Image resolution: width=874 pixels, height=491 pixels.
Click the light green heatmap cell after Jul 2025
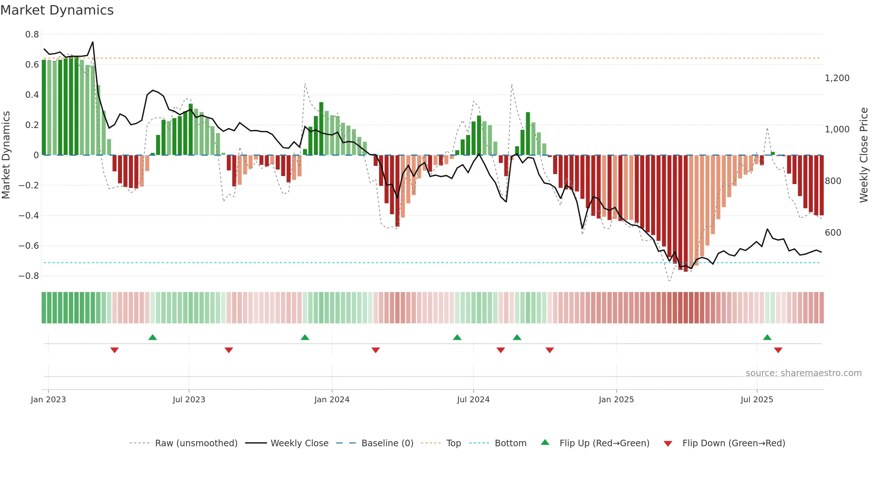pyautogui.click(x=767, y=307)
